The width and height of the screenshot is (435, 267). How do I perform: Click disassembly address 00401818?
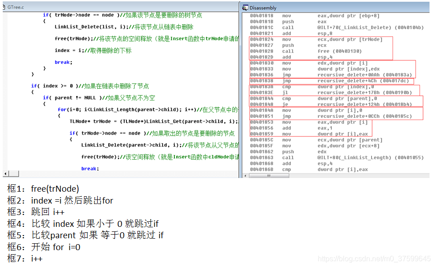pos(262,16)
